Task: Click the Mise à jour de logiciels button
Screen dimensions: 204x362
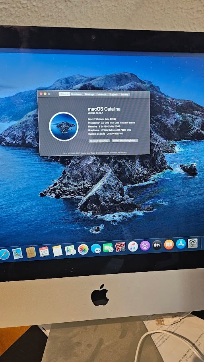Action: pos(125,140)
